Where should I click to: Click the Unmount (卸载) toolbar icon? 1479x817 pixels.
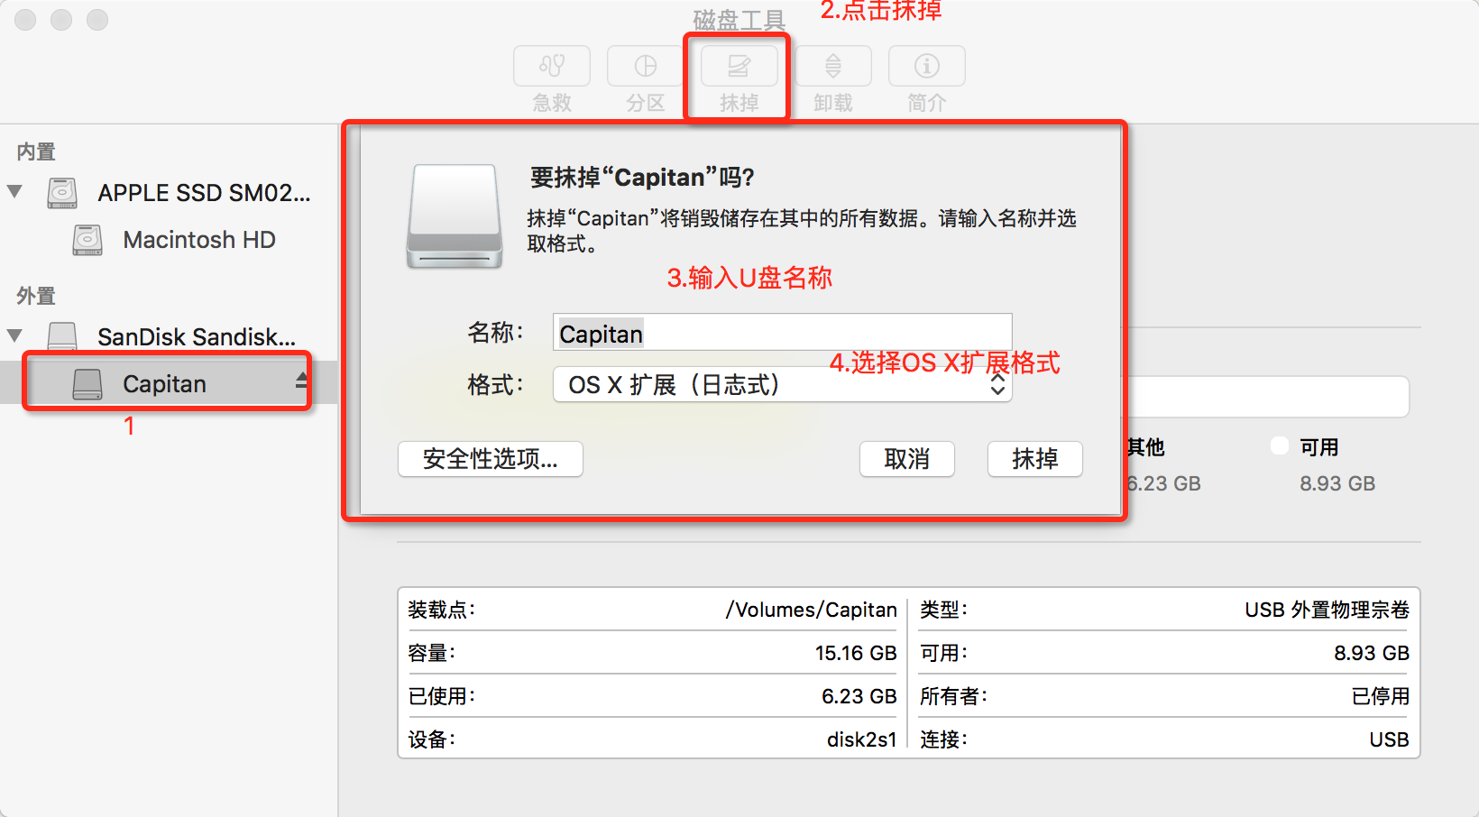[833, 66]
